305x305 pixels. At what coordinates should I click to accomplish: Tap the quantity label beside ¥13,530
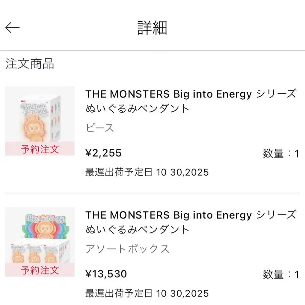click(x=281, y=274)
